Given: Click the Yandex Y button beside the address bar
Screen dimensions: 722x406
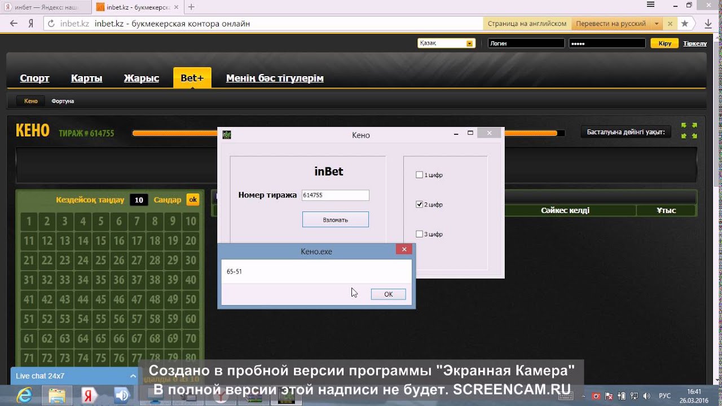Looking at the screenshot, I should tap(31, 24).
